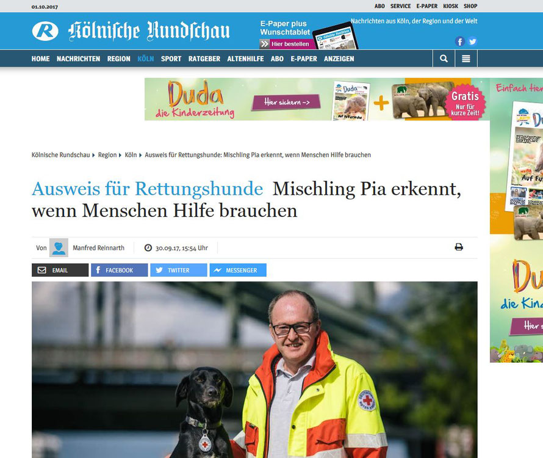Screen dimensions: 543x458
Task: Share article via Email button
Action: tap(60, 270)
